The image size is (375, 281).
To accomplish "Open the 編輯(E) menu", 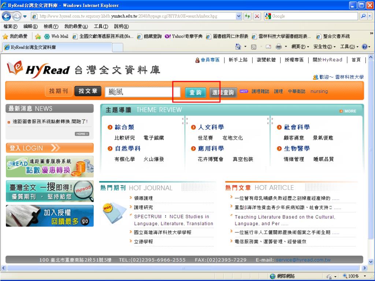I will coord(31,26).
